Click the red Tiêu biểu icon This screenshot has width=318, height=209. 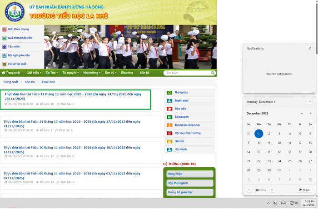tap(169, 109)
